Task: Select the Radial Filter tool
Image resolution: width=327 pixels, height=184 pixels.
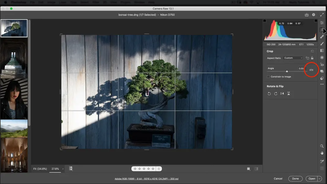Action: [322, 57]
